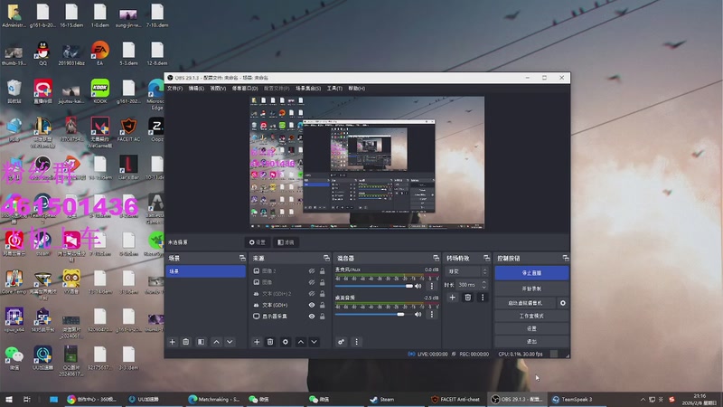Image resolution: width=723 pixels, height=407 pixels.
Task: Toggle the lock on the 文本 (GDI+) source
Action: (323, 305)
